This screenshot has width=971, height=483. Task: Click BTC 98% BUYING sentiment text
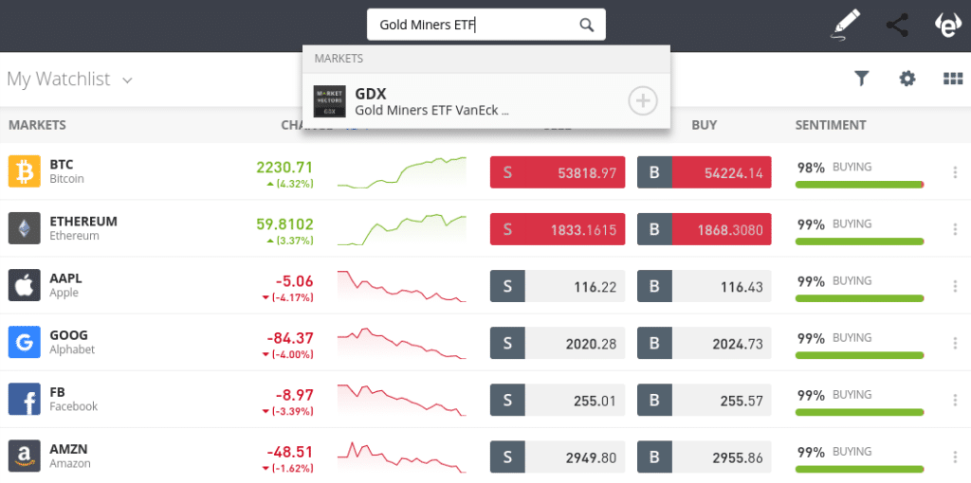click(x=834, y=167)
